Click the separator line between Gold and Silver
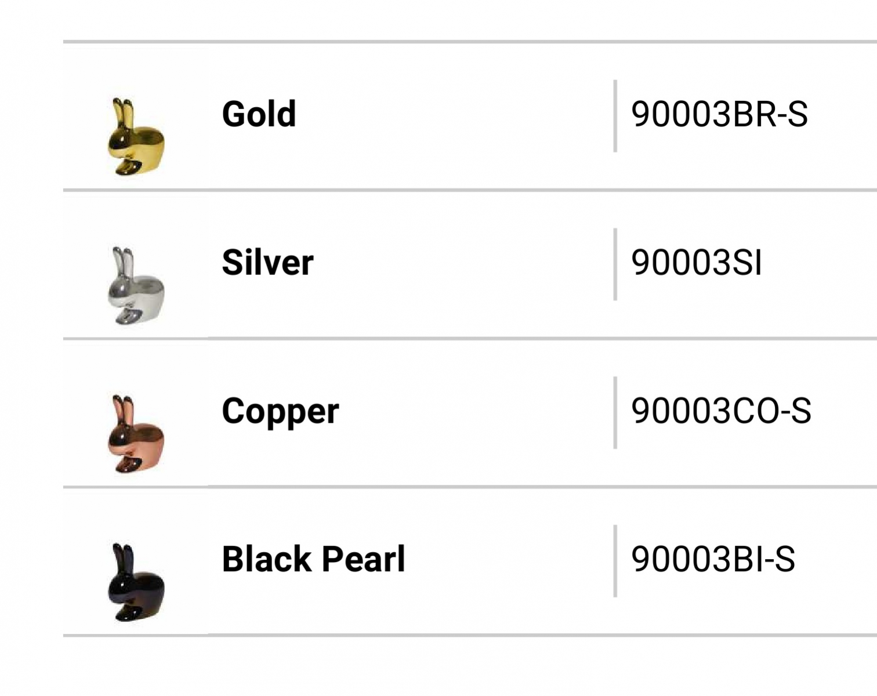This screenshot has height=696, width=877. pos(470,190)
